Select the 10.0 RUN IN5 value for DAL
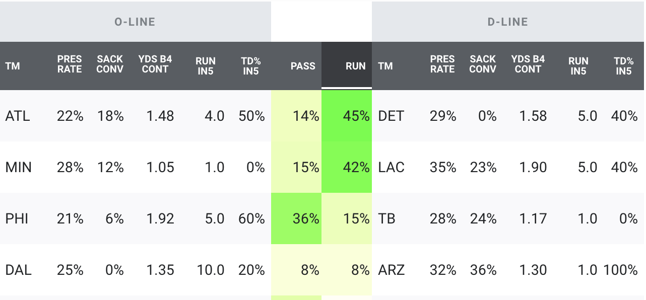The image size is (646, 300). point(210,270)
